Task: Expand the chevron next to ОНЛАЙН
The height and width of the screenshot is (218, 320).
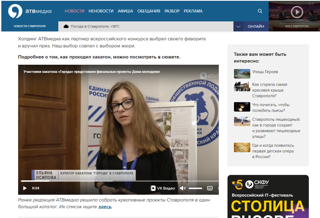Action: pos(238,26)
